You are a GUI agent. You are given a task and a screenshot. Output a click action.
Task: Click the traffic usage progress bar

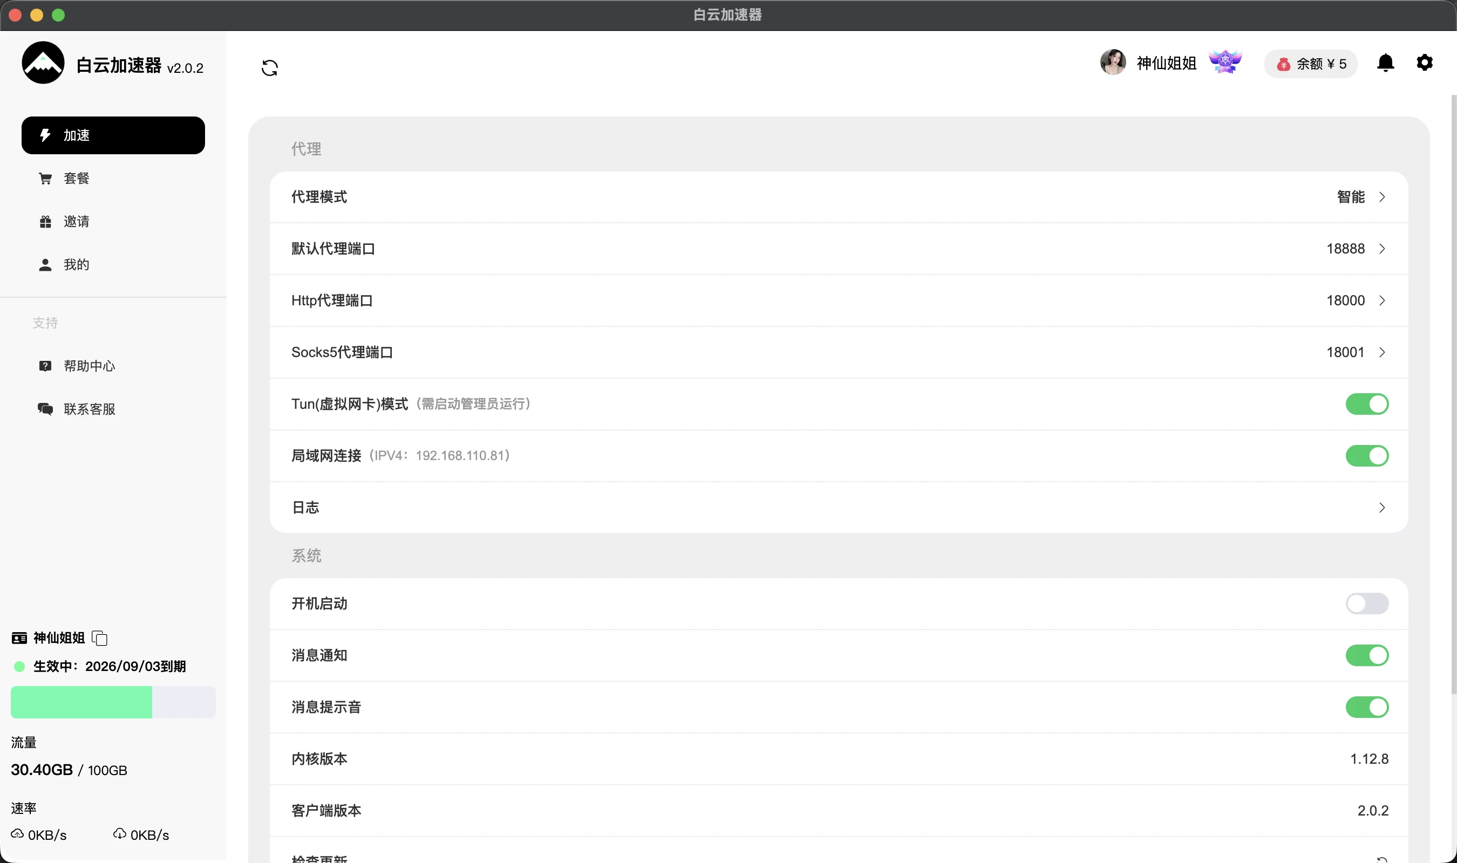tap(113, 702)
